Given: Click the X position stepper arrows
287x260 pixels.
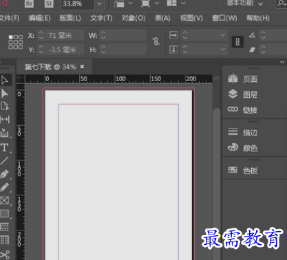Looking at the screenshot, I should (41, 35).
